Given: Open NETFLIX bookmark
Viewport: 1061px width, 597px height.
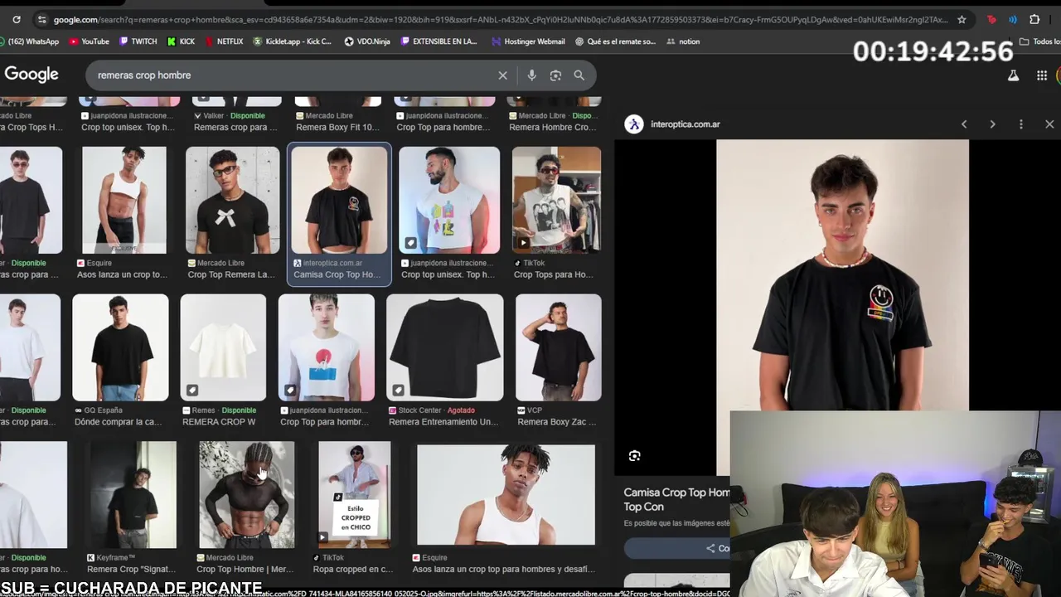Looking at the screenshot, I should point(224,41).
